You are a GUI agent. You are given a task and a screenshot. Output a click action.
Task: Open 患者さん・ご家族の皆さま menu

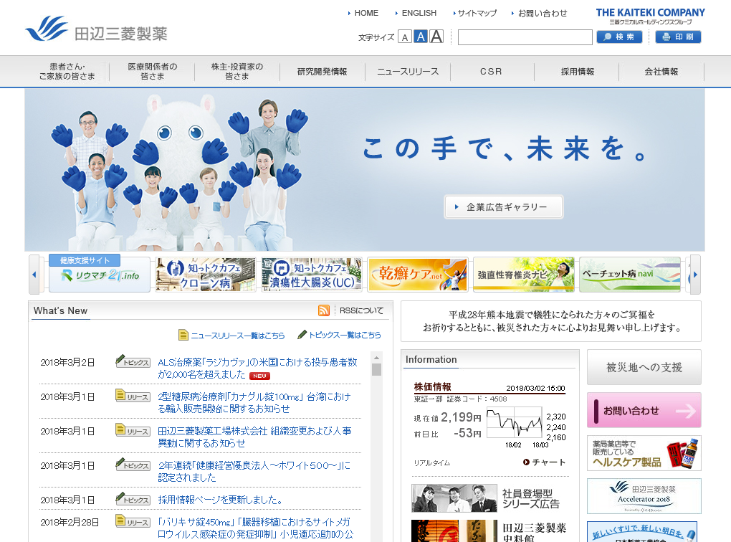pos(67,72)
